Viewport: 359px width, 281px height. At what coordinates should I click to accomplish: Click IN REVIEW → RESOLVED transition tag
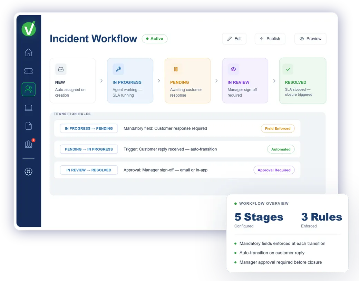(x=89, y=170)
